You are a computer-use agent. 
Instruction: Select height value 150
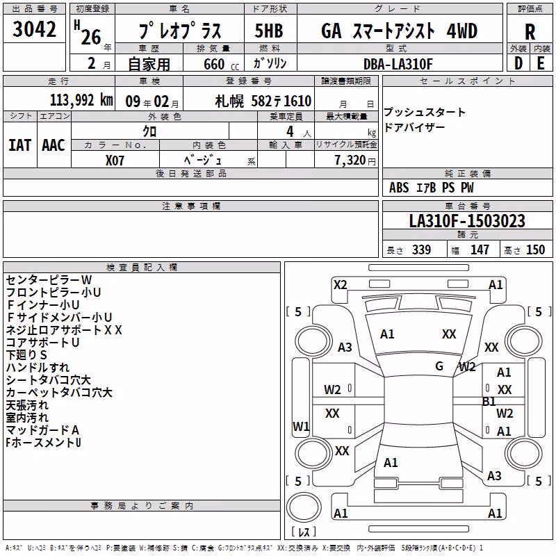point(535,250)
